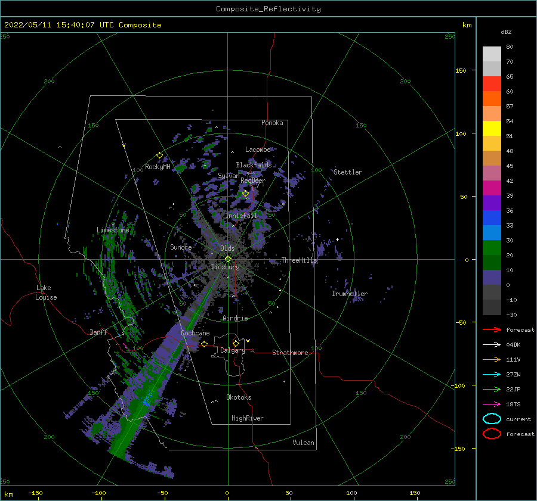537x501 pixels.
Task: Select the blue 33-36 dBZ color swatch
Action: pos(492,217)
